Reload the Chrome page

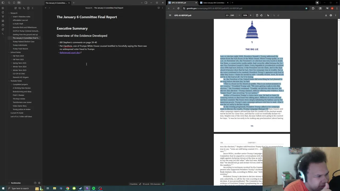coord(178,8)
